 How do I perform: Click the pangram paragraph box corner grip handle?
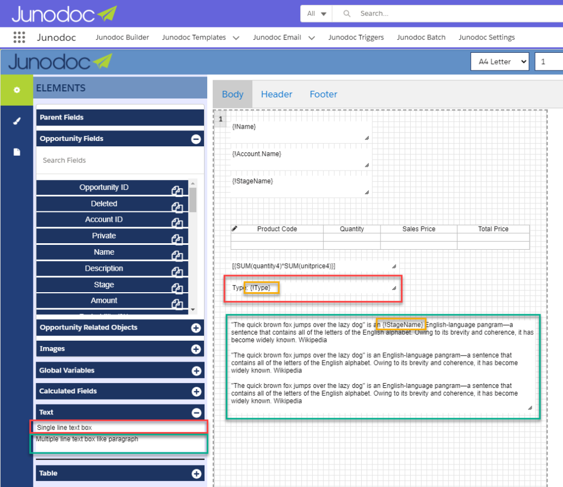[x=530, y=408]
